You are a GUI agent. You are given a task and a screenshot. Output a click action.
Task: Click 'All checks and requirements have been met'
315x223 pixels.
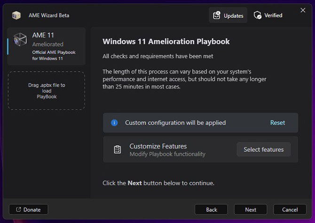pos(157,56)
